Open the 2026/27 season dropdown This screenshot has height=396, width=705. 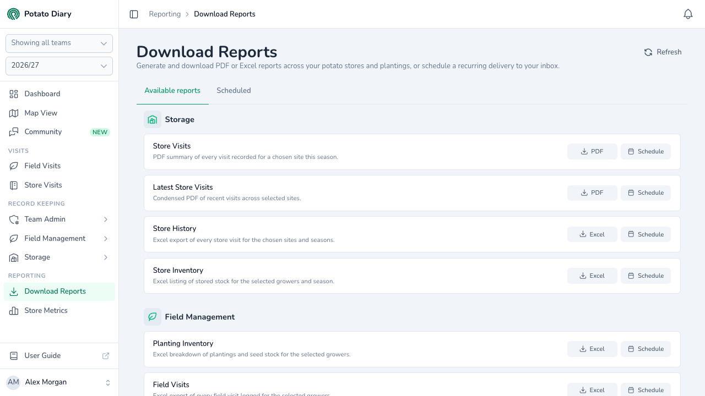click(59, 66)
